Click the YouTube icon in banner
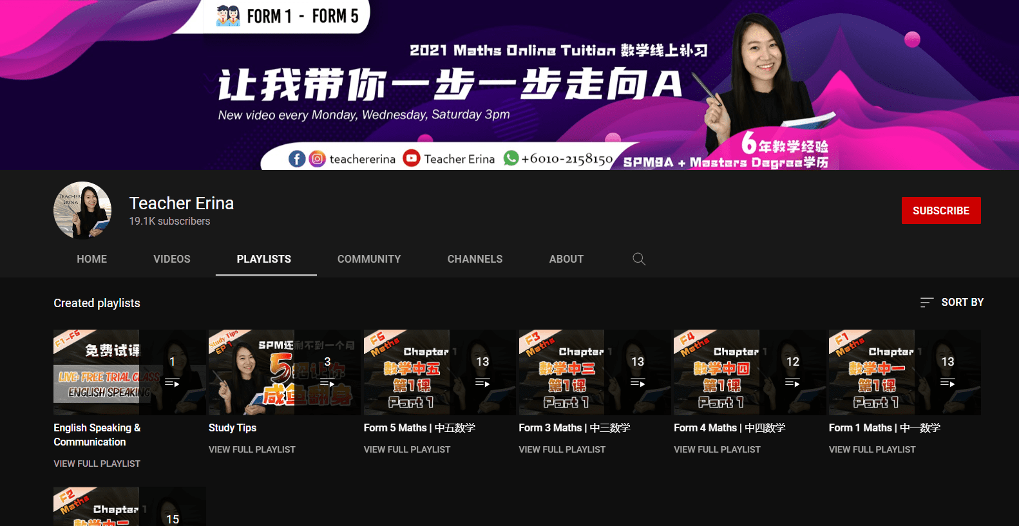 pyautogui.click(x=412, y=158)
